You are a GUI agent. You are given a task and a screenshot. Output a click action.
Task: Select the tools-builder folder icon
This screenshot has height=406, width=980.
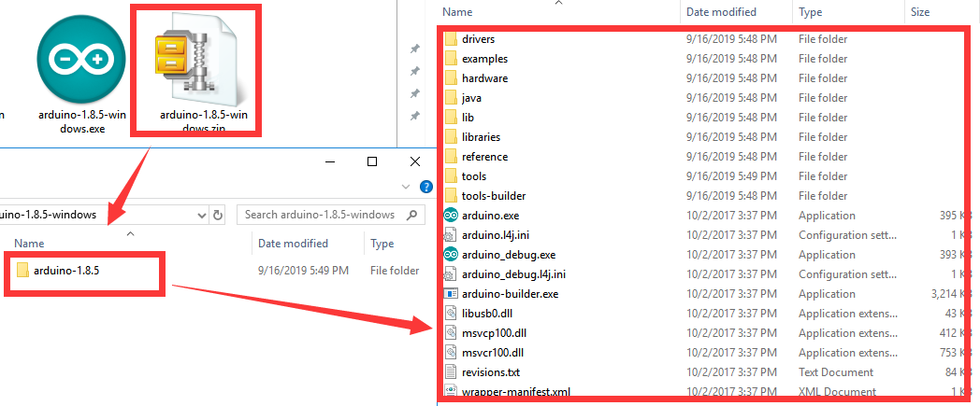click(x=452, y=196)
